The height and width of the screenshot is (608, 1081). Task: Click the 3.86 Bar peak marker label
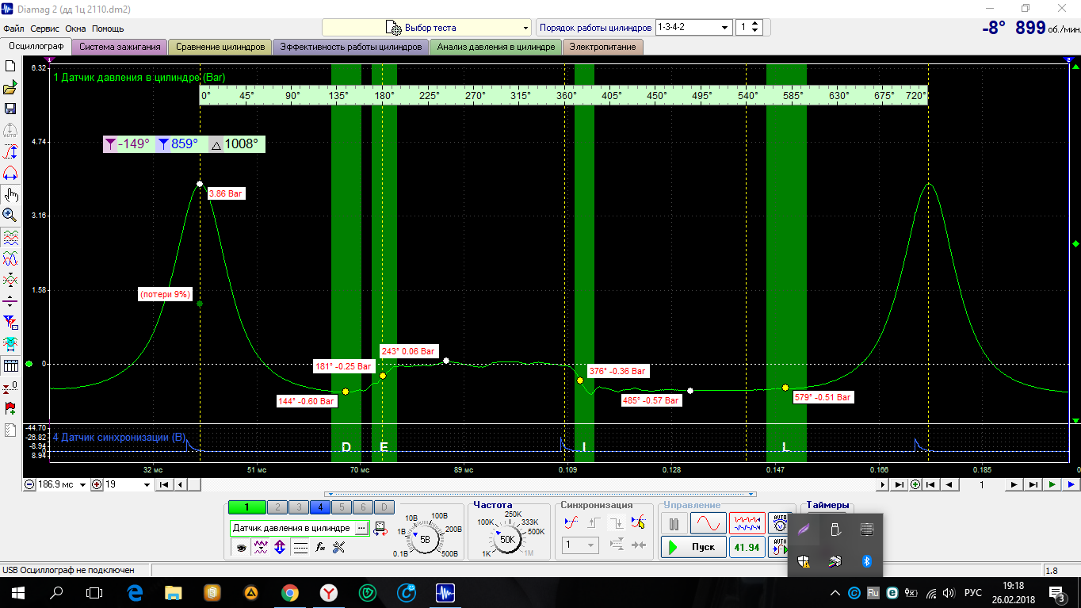pyautogui.click(x=225, y=193)
